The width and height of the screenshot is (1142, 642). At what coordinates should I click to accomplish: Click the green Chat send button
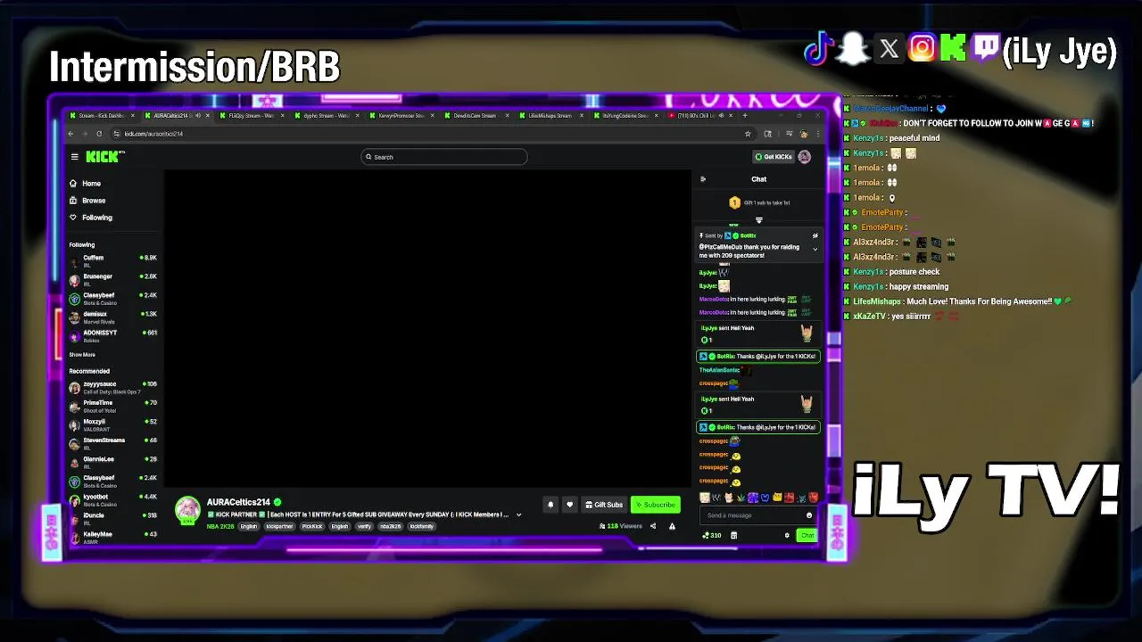(x=807, y=536)
